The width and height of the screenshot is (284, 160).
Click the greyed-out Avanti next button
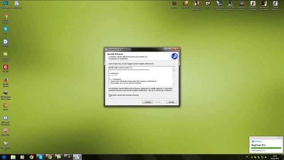click(x=158, y=102)
